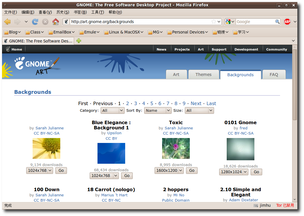The width and height of the screenshot is (304, 216).
Task: Switch to the Art tab
Action: coord(176,75)
